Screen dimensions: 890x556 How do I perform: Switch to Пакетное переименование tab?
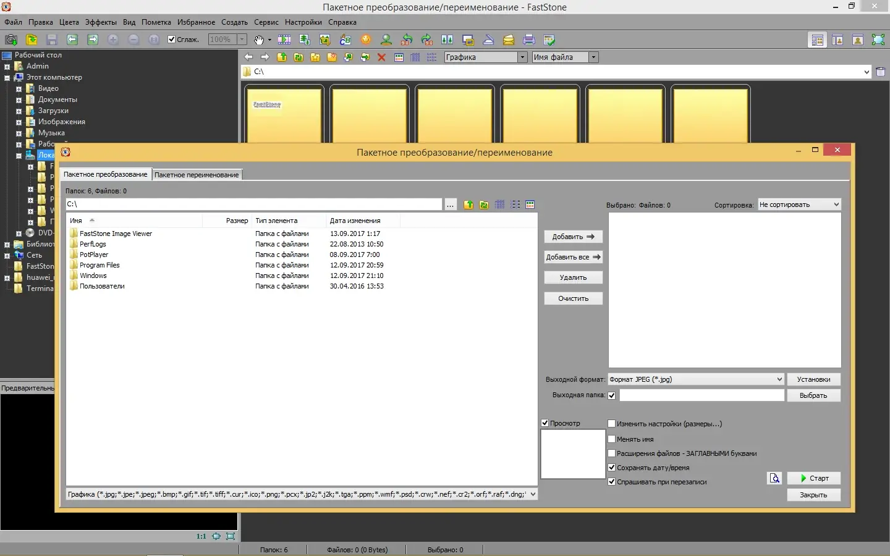(197, 175)
